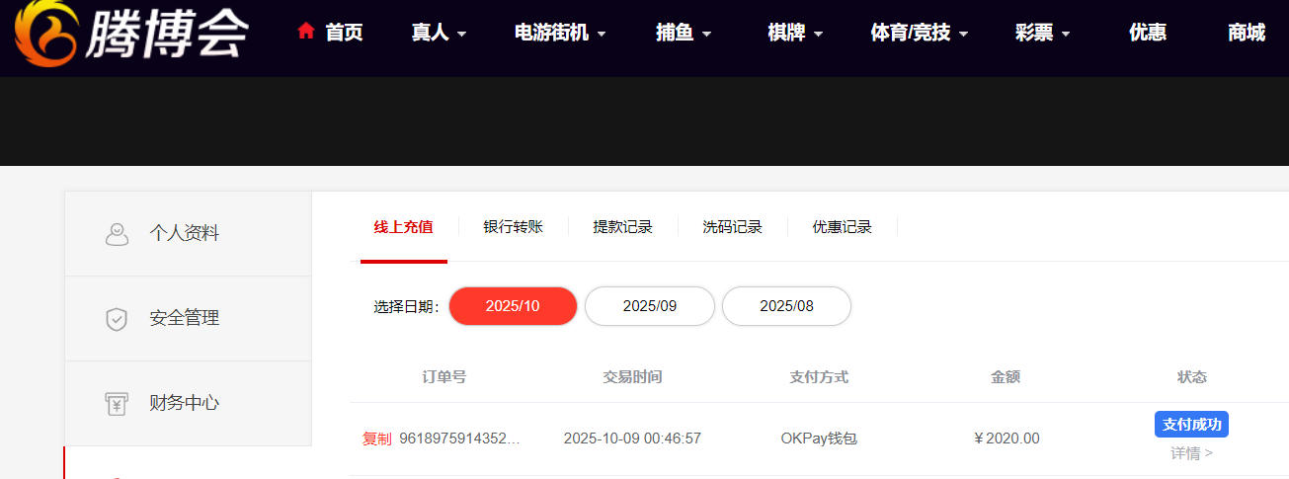Expand the 真人 dropdown menu
Screen dimensions: 1289x479
coord(439,33)
